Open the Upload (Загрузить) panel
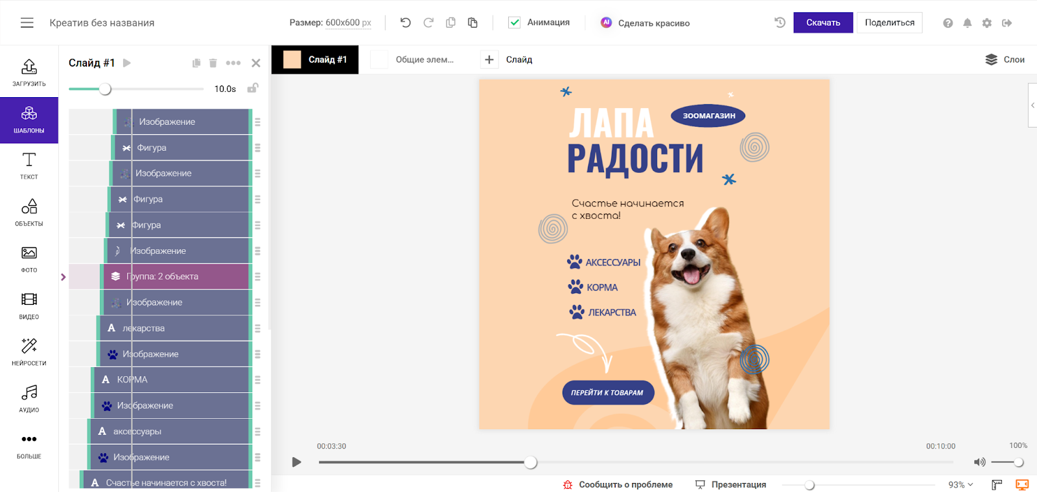This screenshot has width=1037, height=492. pos(29,73)
